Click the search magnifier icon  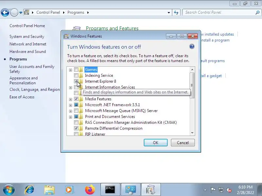(x=257, y=12)
